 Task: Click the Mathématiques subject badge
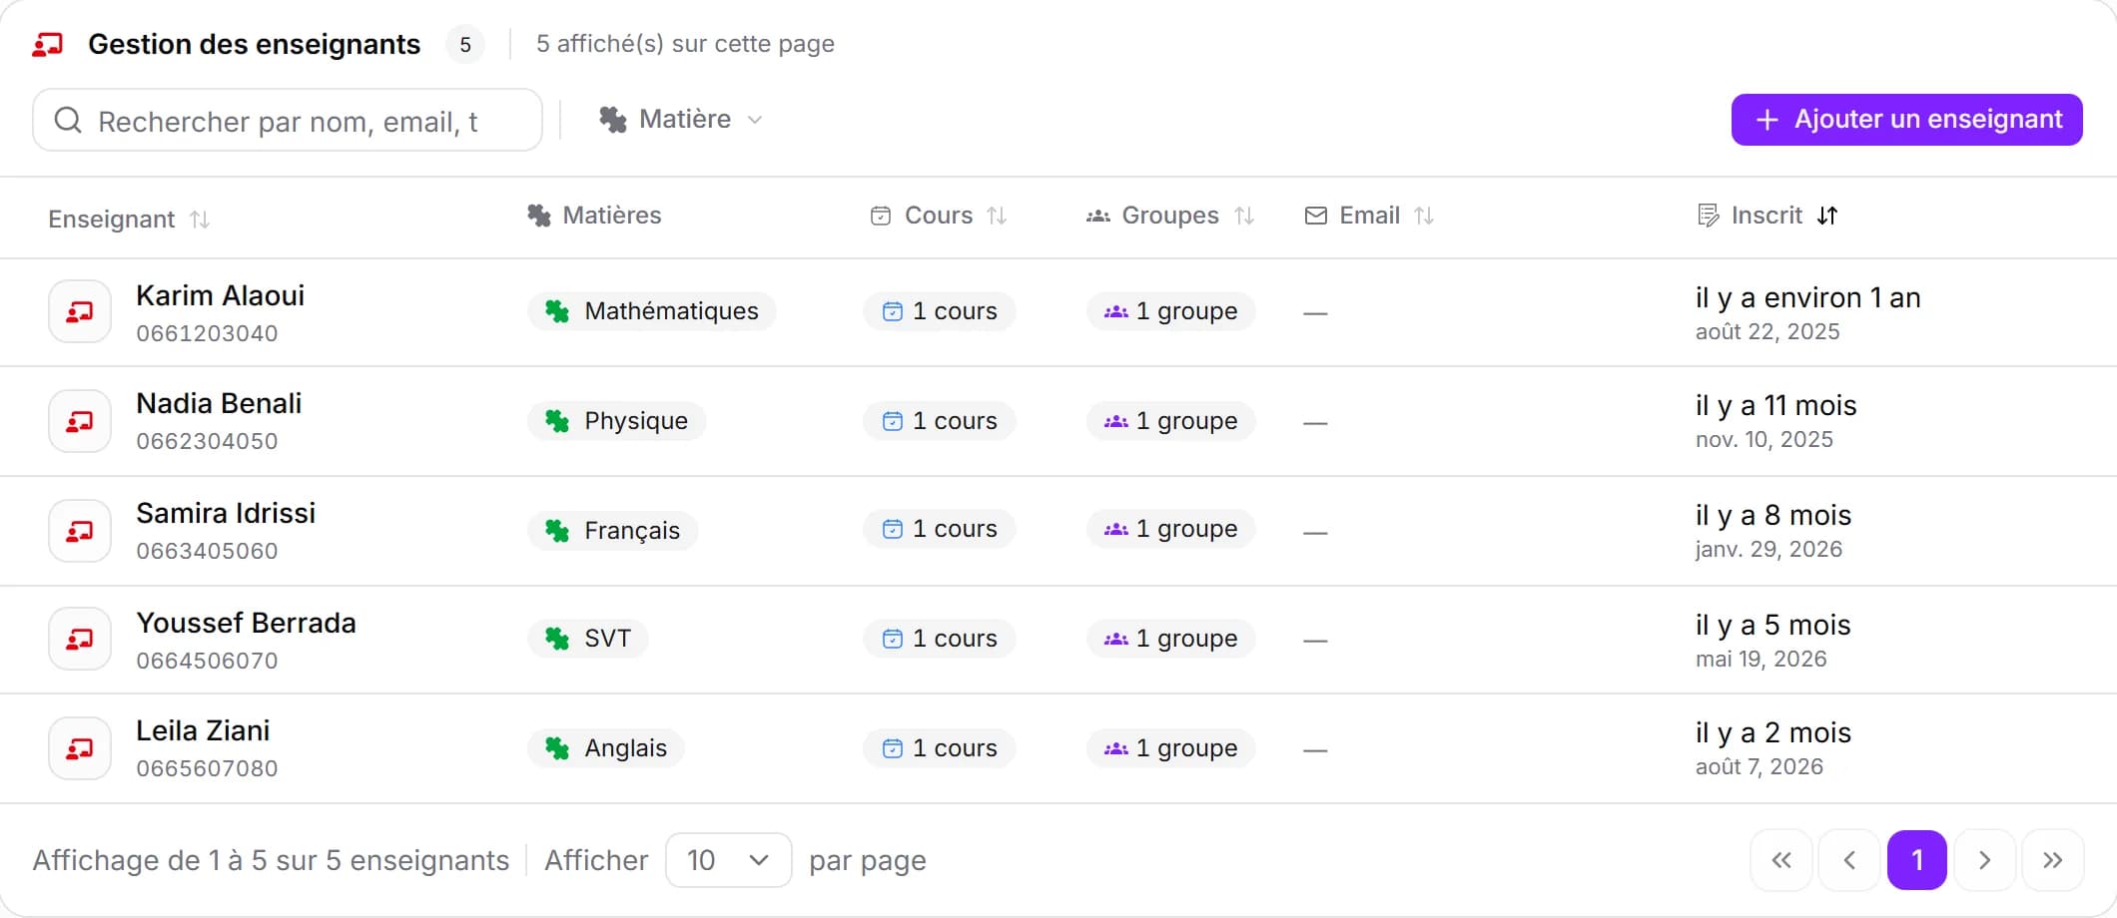652,311
